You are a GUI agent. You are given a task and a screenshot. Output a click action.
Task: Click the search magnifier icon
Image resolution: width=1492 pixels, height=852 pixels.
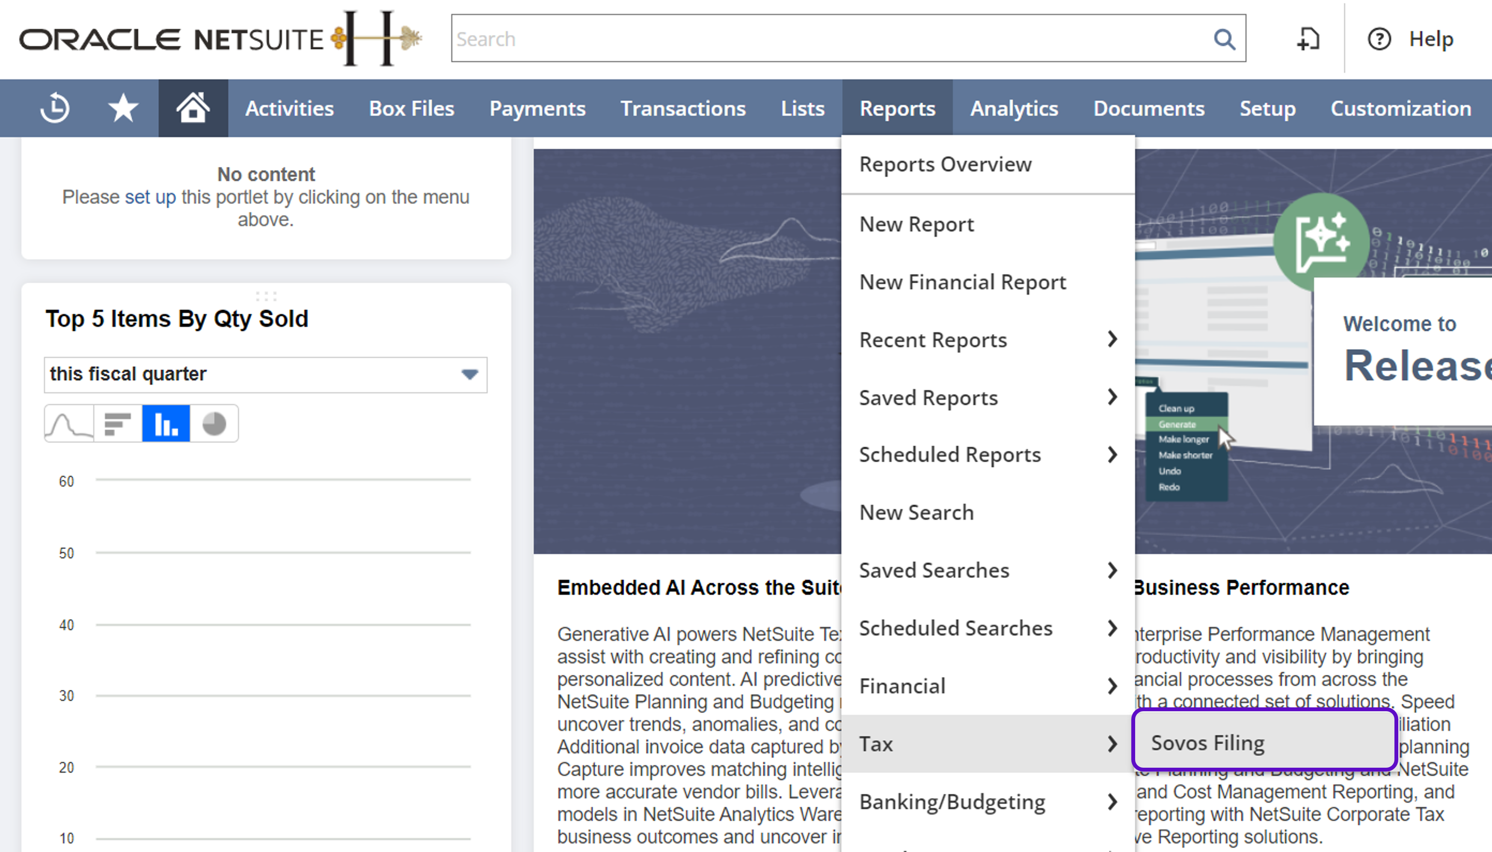(x=1224, y=39)
